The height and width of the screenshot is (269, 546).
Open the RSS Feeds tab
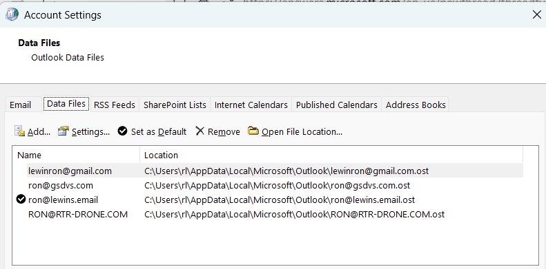pos(115,105)
